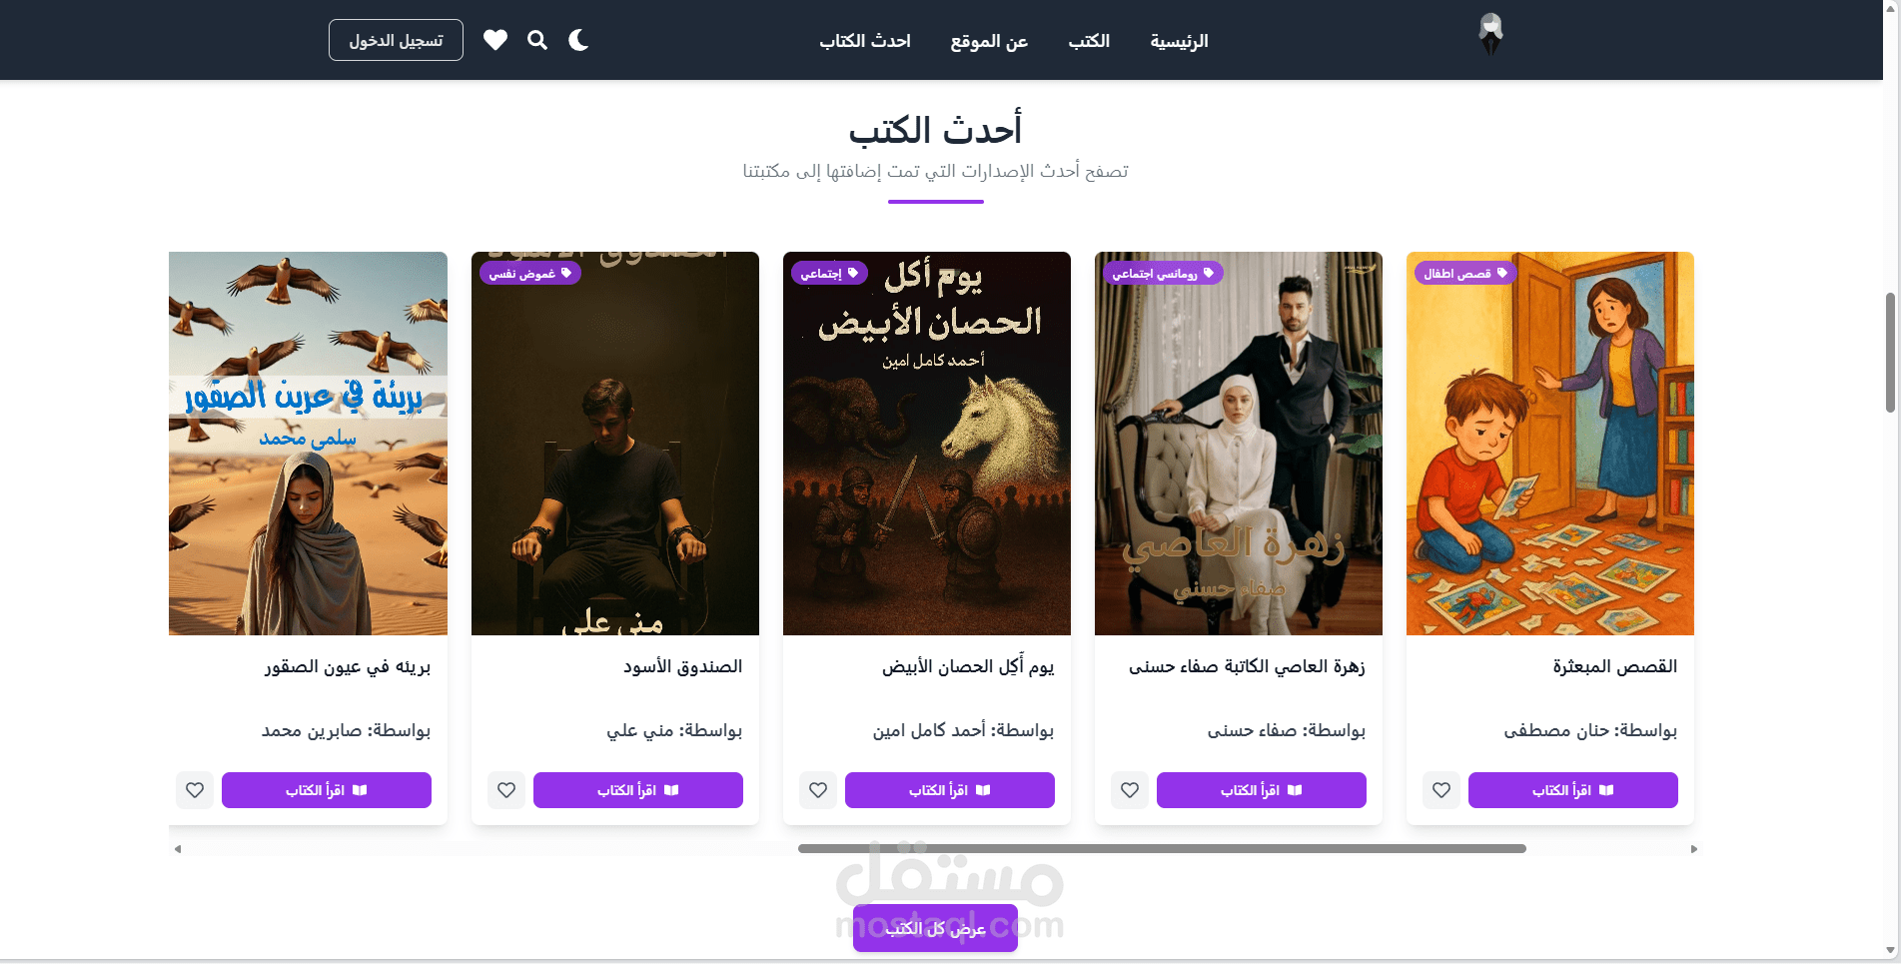Screen dimensions: 1901x964
Task: Click the site logo avatar
Action: click(x=1490, y=35)
